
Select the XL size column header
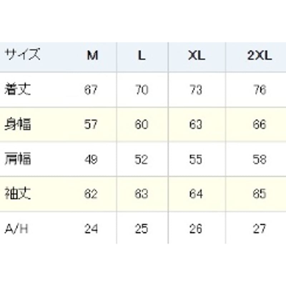point(196,56)
